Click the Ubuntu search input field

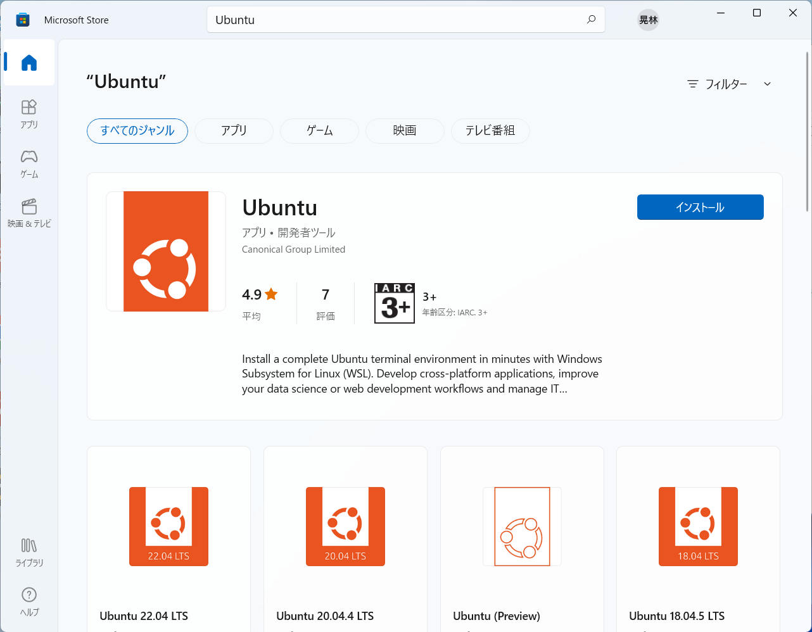(x=406, y=20)
